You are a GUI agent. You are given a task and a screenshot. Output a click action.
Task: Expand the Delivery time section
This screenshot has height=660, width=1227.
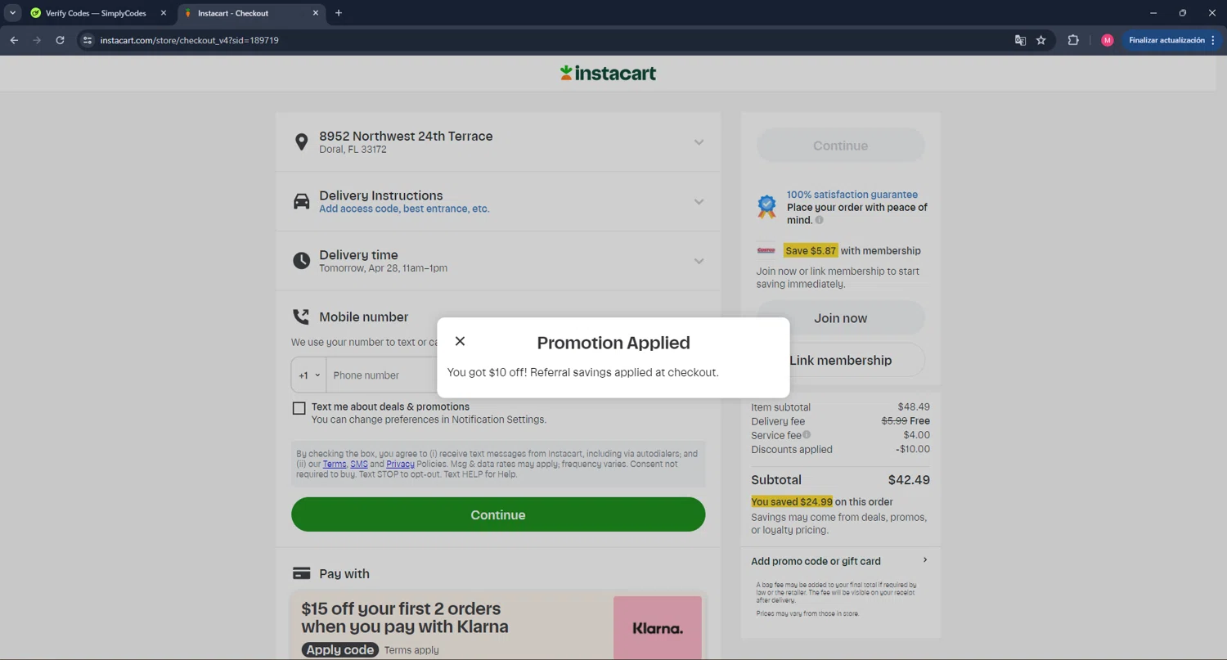(699, 262)
